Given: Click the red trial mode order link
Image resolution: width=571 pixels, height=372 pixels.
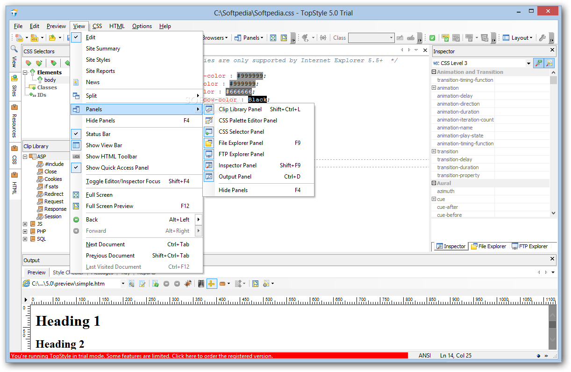Looking at the screenshot, I should (208, 356).
